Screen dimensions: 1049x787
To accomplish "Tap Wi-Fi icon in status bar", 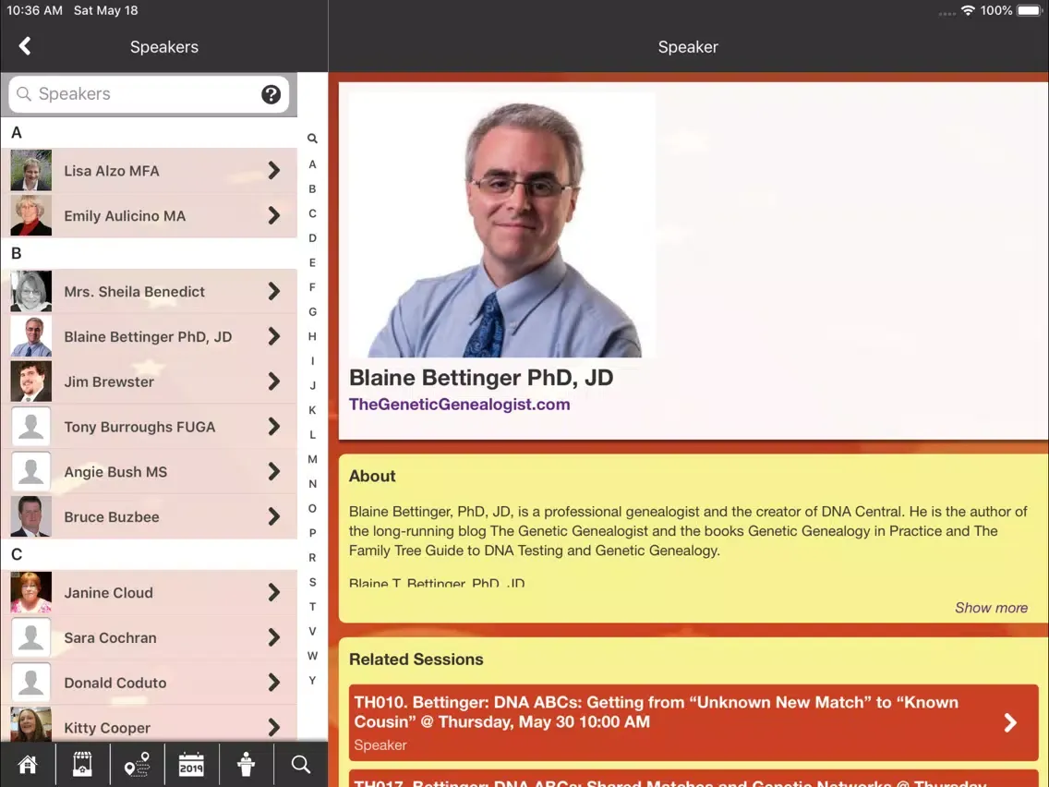I will tap(968, 11).
